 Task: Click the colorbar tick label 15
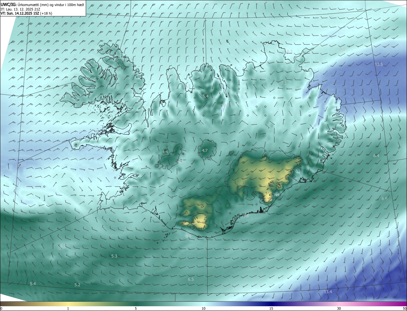tap(271, 308)
